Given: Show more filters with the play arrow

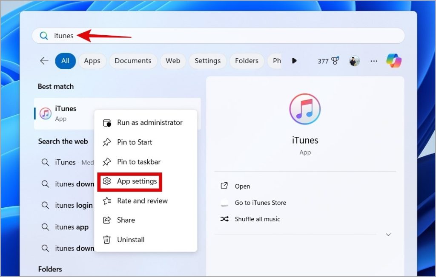Looking at the screenshot, I should [294, 60].
